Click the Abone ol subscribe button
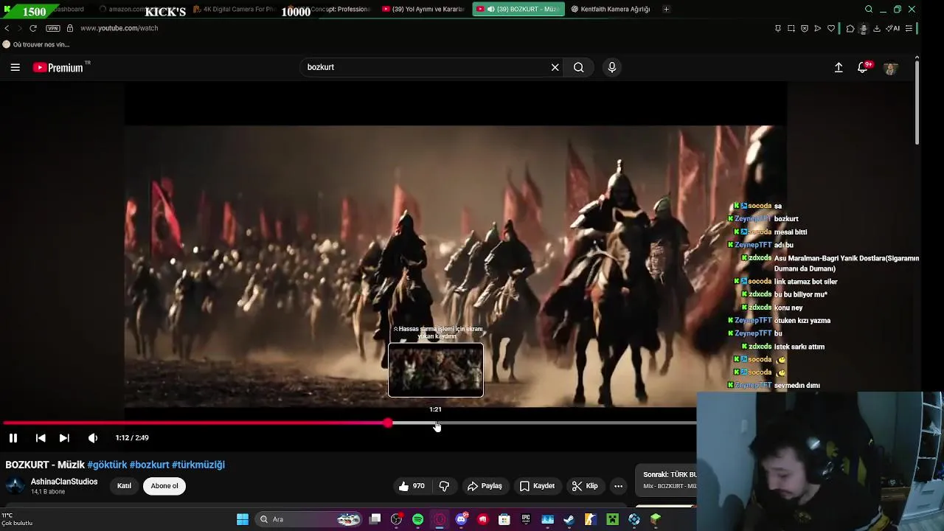This screenshot has width=944, height=531. pos(164,486)
